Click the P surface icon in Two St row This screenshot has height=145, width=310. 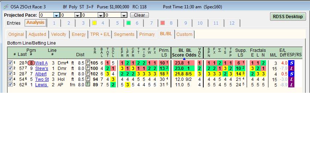point(88,79)
